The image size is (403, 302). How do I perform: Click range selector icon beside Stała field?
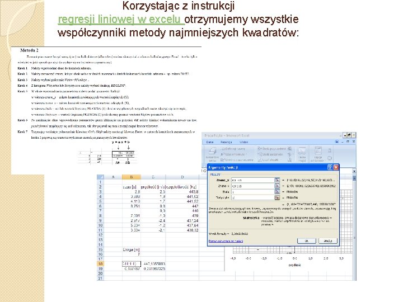pyautogui.click(x=277, y=192)
